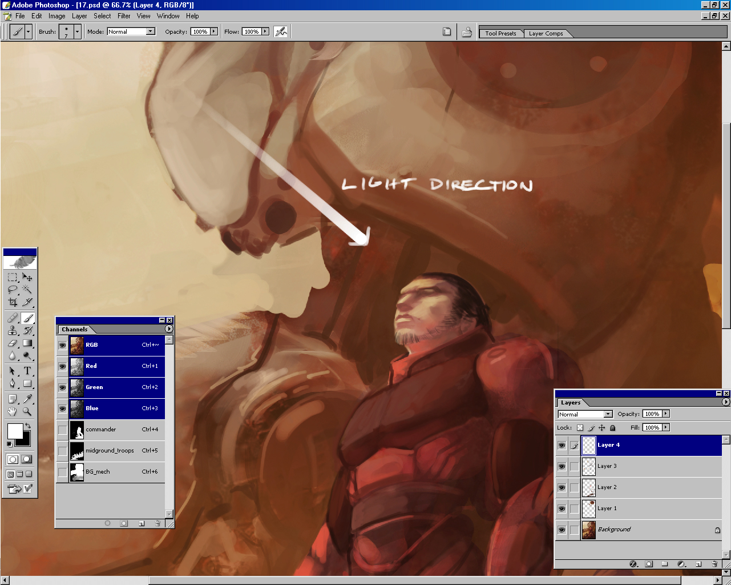731x585 pixels.
Task: Swap foreground and background colors
Action: 27,426
